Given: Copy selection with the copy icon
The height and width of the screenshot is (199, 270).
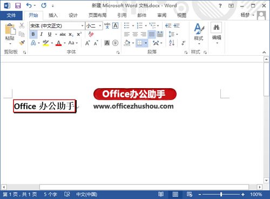Looking at the screenshot, I should 22,34.
